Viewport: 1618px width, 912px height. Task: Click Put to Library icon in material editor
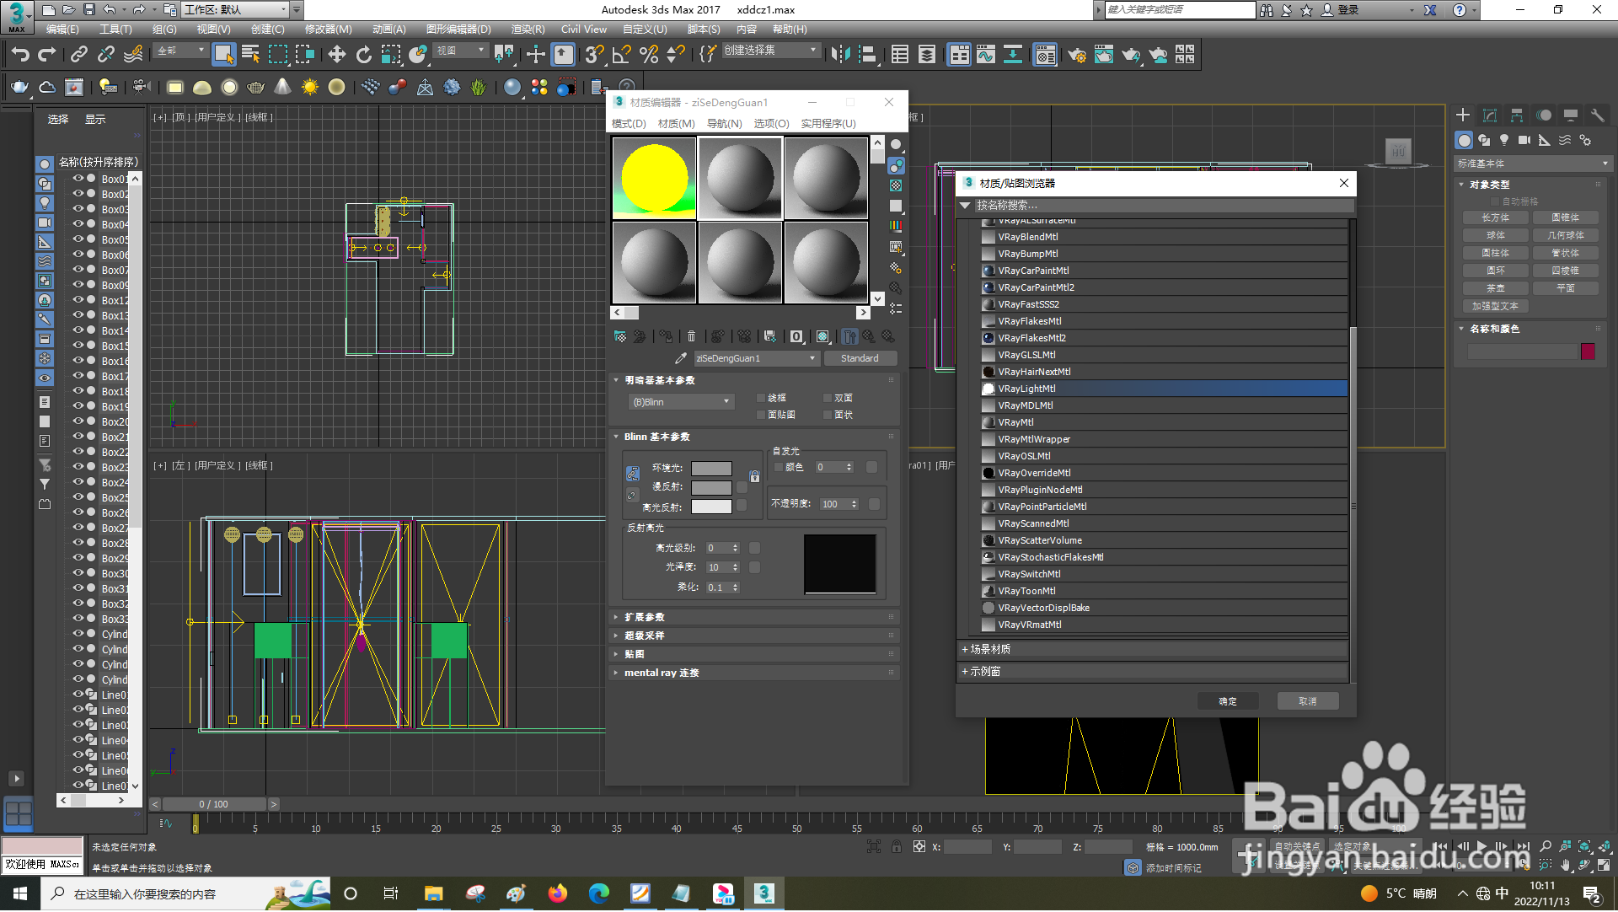tap(770, 337)
